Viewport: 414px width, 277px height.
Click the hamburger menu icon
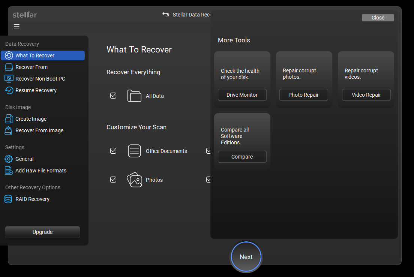[x=16, y=27]
